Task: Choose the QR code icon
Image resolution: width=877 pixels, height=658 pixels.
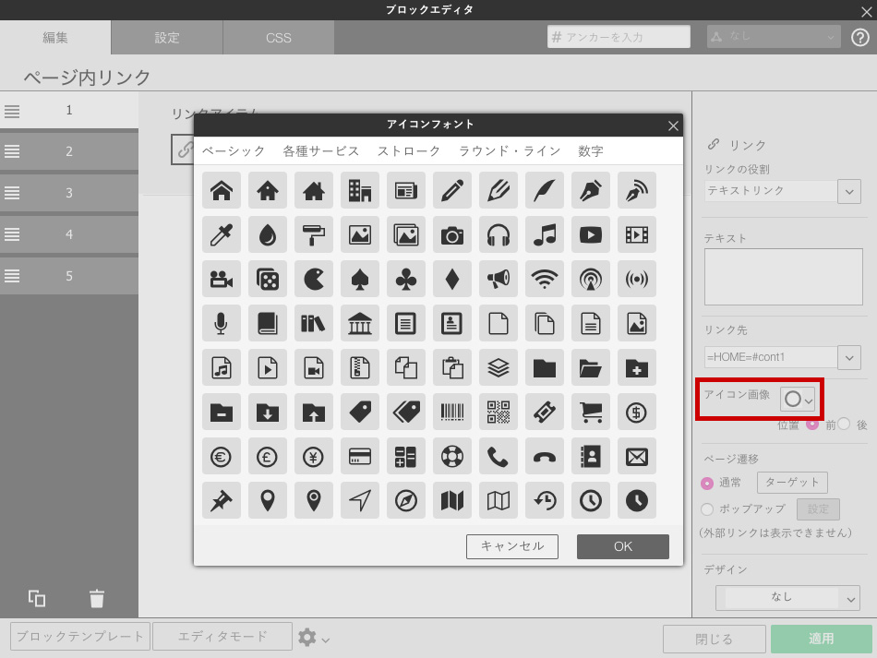Action: (x=499, y=413)
